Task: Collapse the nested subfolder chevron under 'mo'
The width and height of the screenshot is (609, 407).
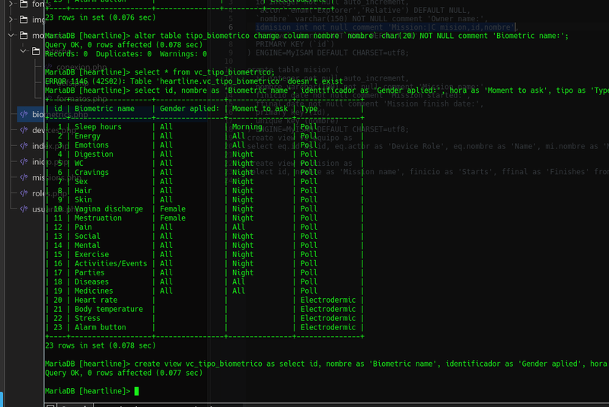Action: (24, 51)
